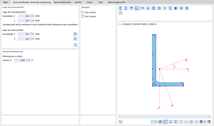Screen dimensions: 214x126
Task: Open the Basis tab
Action: [6, 2]
